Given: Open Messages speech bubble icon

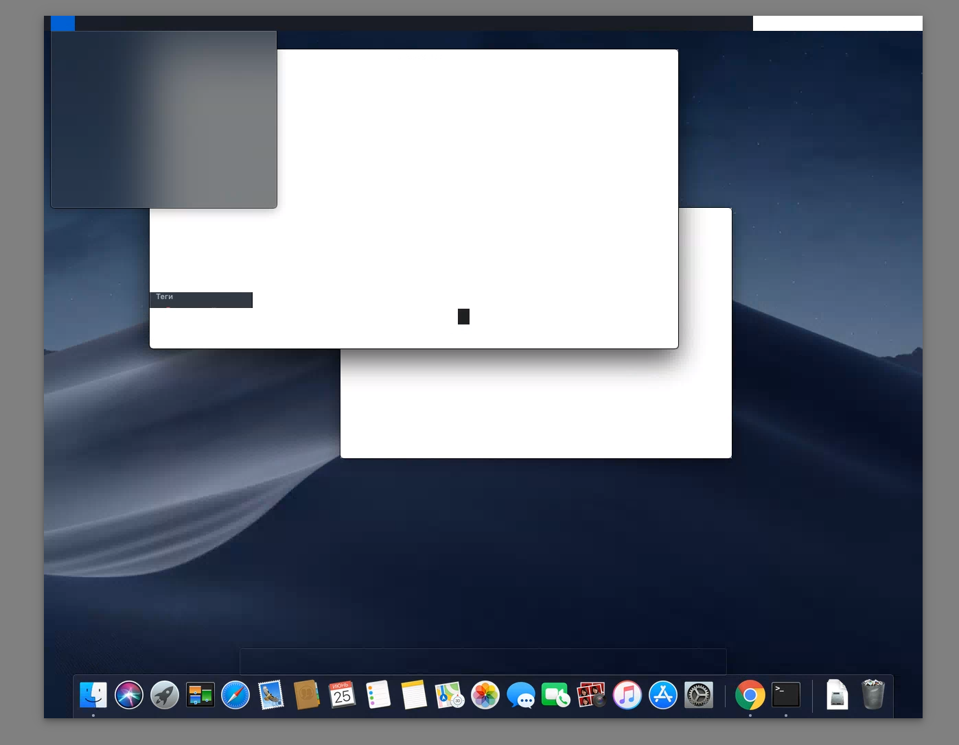Looking at the screenshot, I should (521, 695).
